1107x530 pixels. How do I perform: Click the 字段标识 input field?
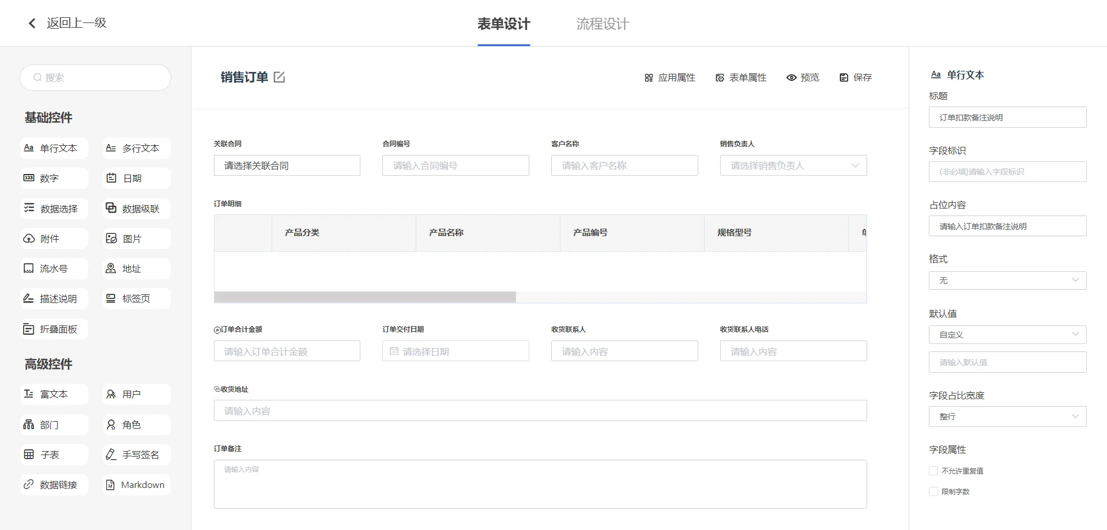1007,172
